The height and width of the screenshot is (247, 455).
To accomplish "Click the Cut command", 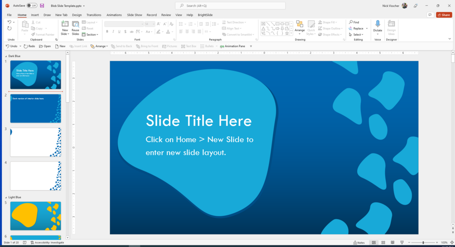I will point(36,22).
